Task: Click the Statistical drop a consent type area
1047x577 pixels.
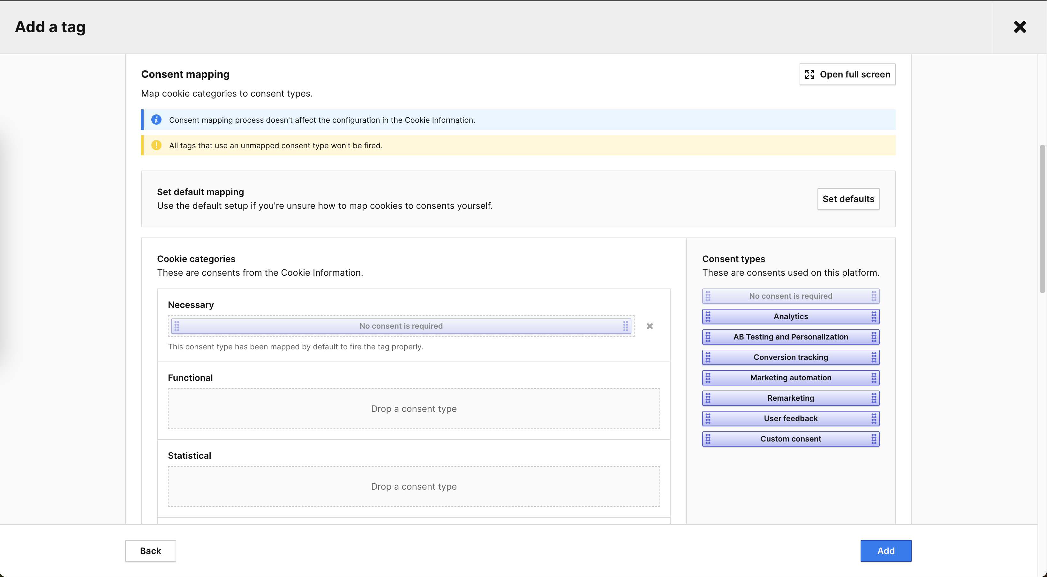Action: (413, 486)
